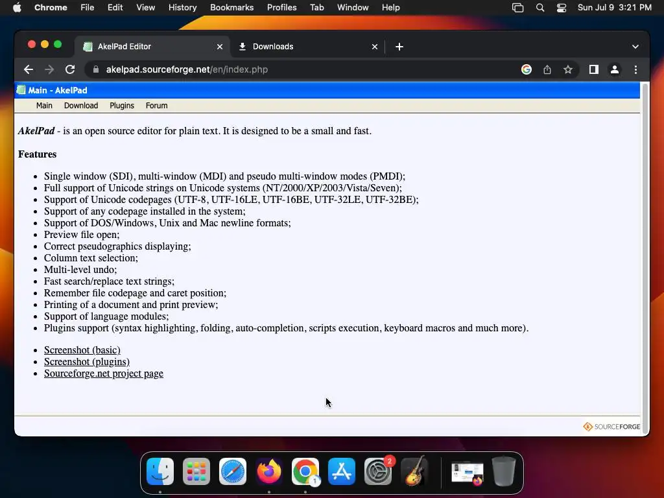Visit the Forum link
Image resolution: width=664 pixels, height=498 pixels.
157,106
